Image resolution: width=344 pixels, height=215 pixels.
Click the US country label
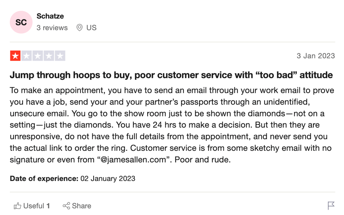click(x=91, y=27)
